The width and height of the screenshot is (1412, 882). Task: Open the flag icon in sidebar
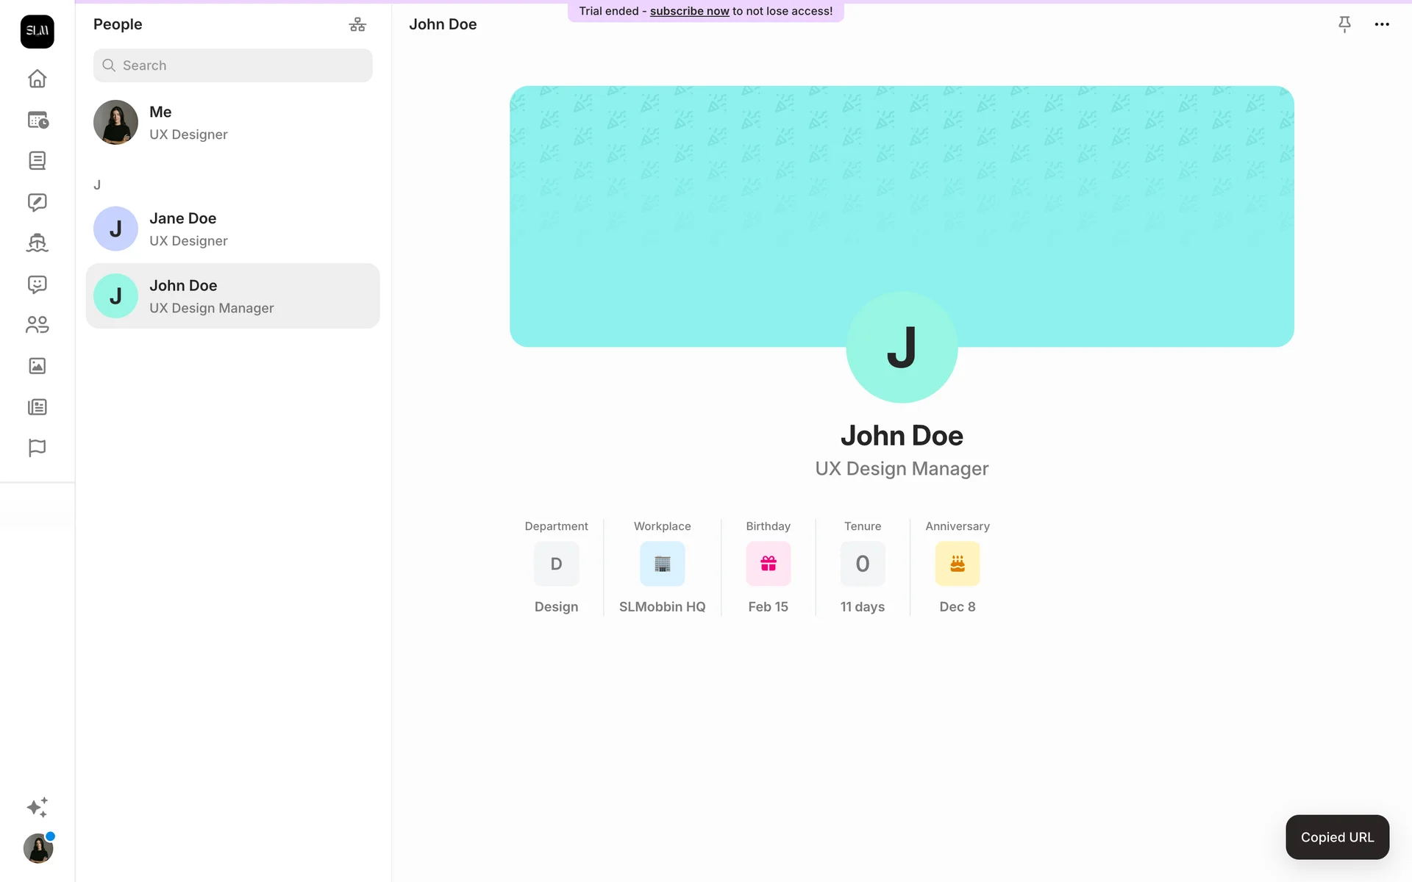point(37,448)
